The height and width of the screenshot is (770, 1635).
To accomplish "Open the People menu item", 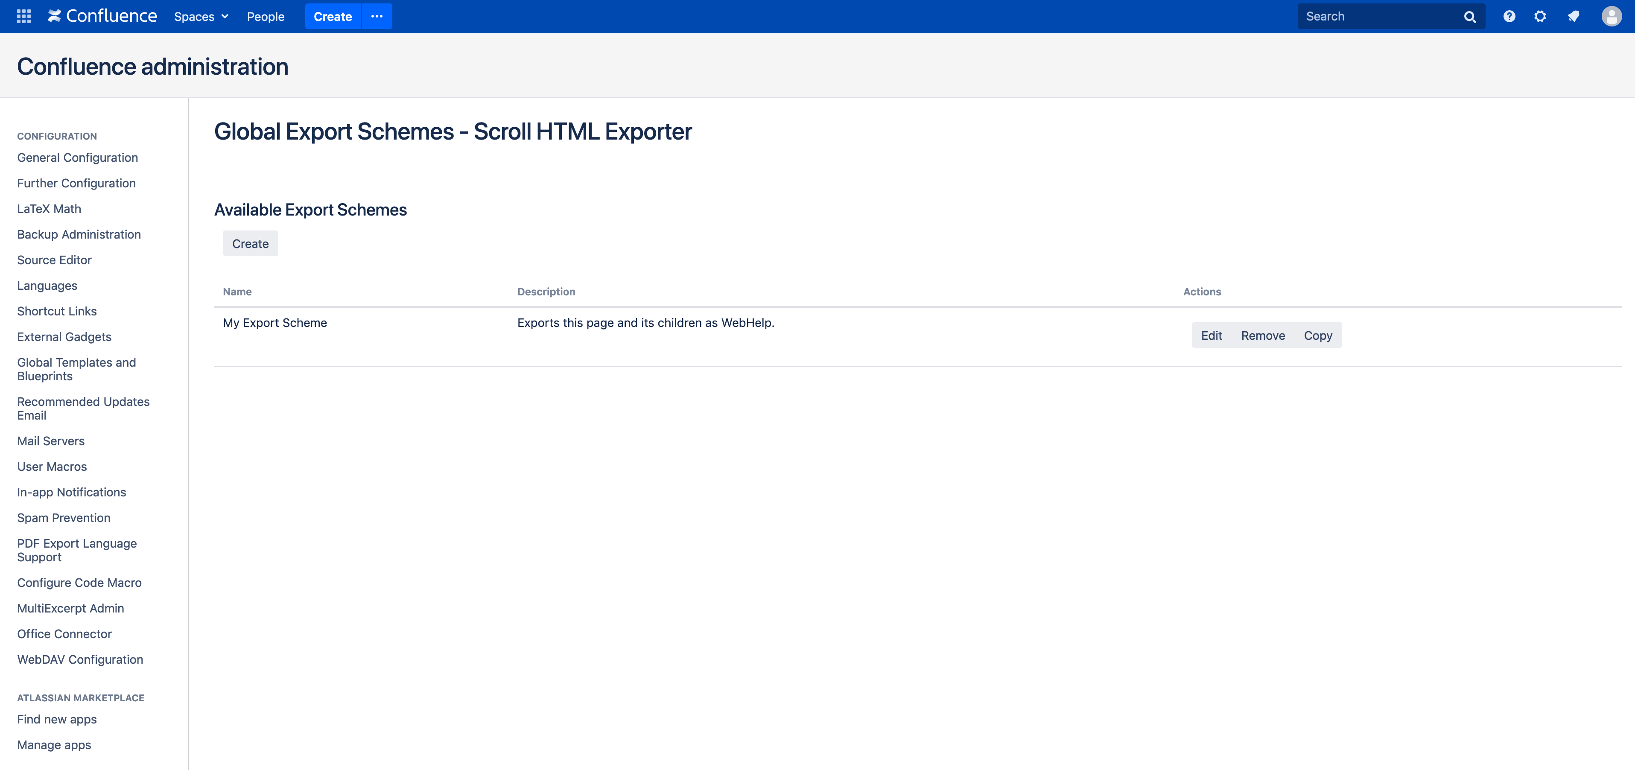I will tap(265, 17).
